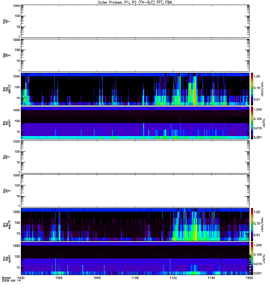The height and width of the screenshot is (288, 270).
Task: Click the 'hhmm' axis unit label
Action: (6, 278)
